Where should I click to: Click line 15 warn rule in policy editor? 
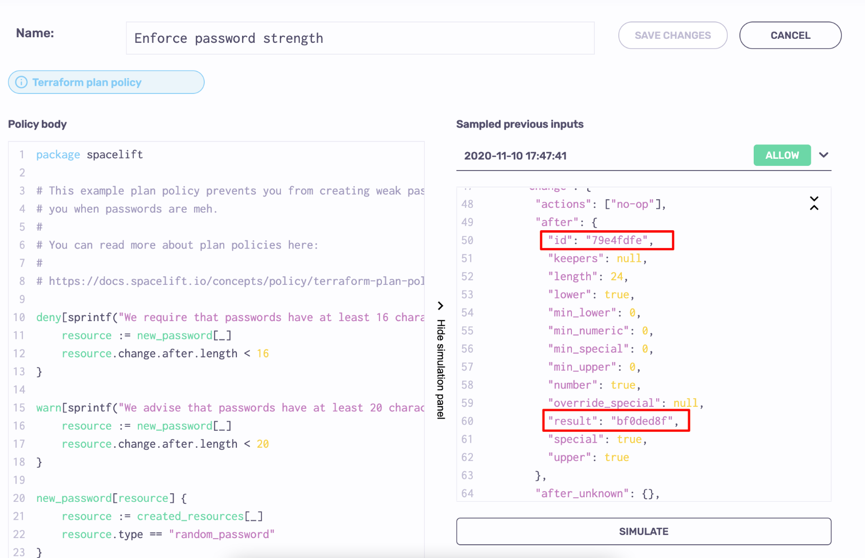tap(230, 408)
